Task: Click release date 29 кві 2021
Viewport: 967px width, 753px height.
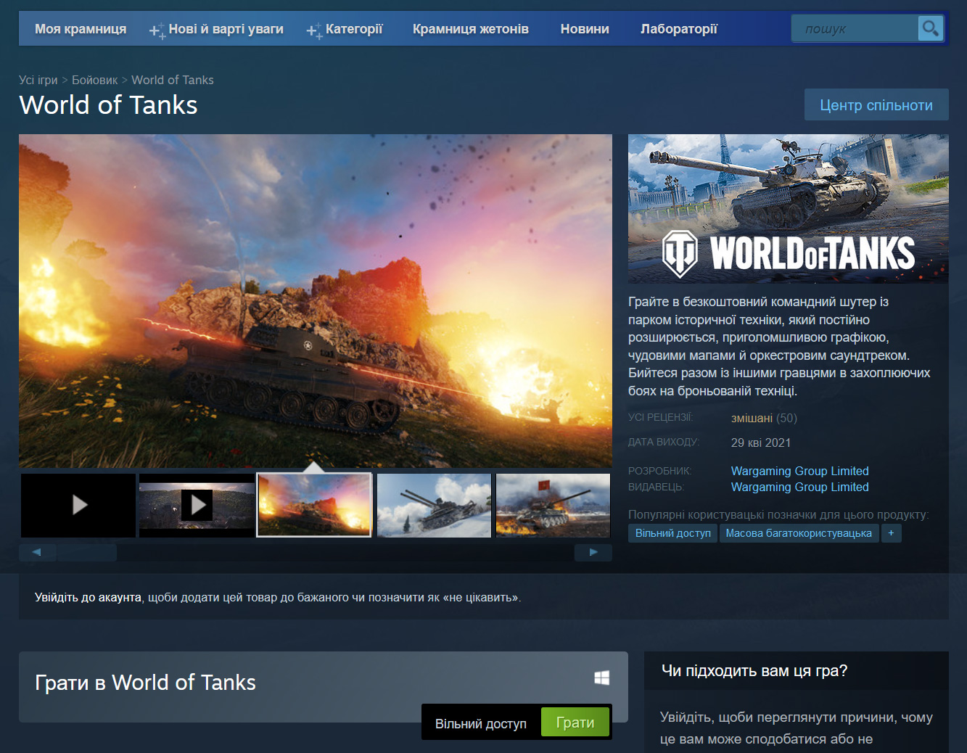Action: [761, 443]
